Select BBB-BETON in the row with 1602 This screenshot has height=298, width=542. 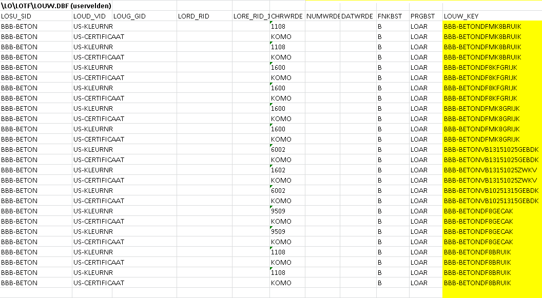[36, 170]
